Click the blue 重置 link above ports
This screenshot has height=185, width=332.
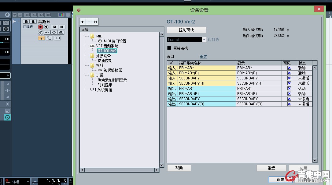click(203, 57)
